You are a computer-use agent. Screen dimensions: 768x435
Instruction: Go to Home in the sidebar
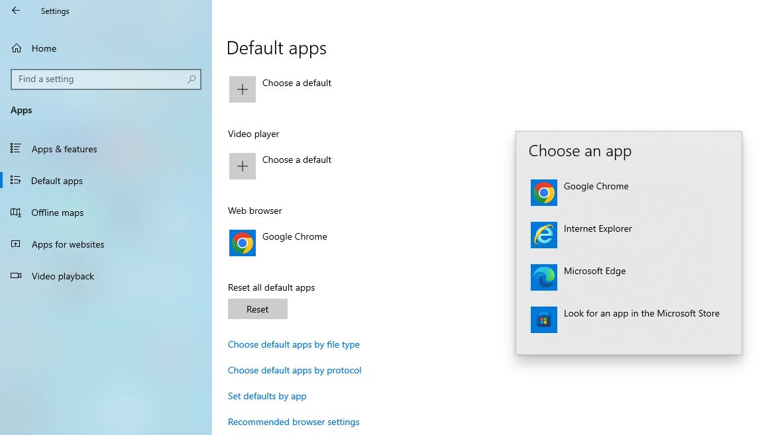coord(44,48)
